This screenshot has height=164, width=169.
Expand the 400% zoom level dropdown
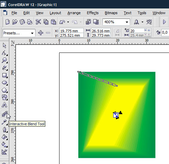coord(127,22)
